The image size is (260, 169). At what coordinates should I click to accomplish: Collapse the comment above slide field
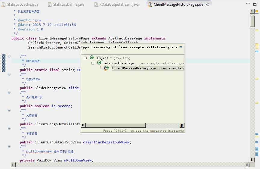9,74
